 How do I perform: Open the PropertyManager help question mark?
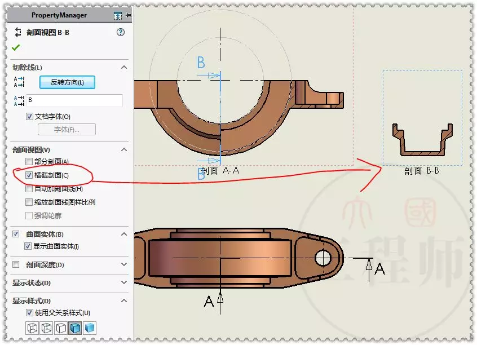pyautogui.click(x=121, y=32)
